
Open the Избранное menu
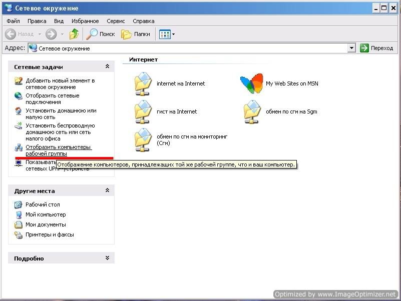85,21
